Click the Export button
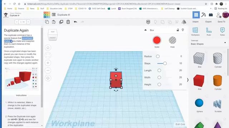Image resolution: width=229 pixels, height=128 pixels. (208, 22)
